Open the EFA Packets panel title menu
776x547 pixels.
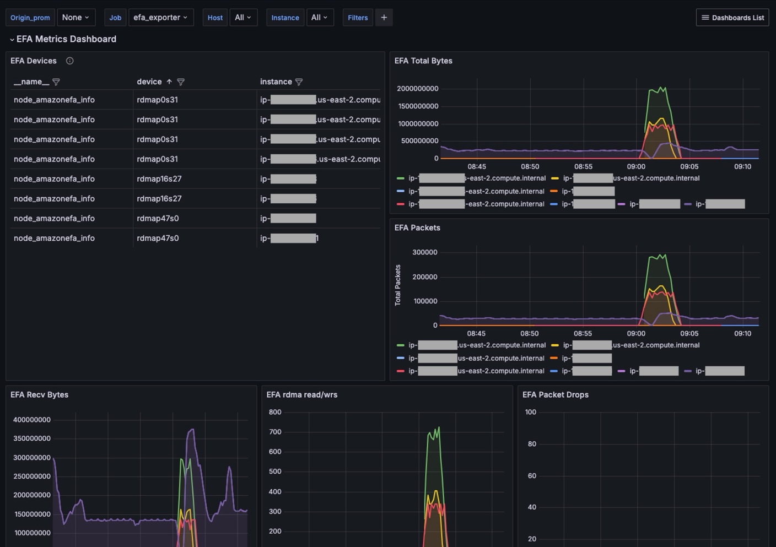[417, 228]
